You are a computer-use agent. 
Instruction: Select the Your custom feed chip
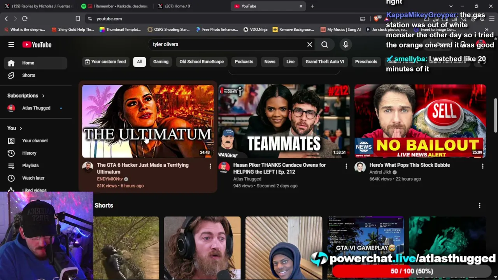tap(105, 62)
